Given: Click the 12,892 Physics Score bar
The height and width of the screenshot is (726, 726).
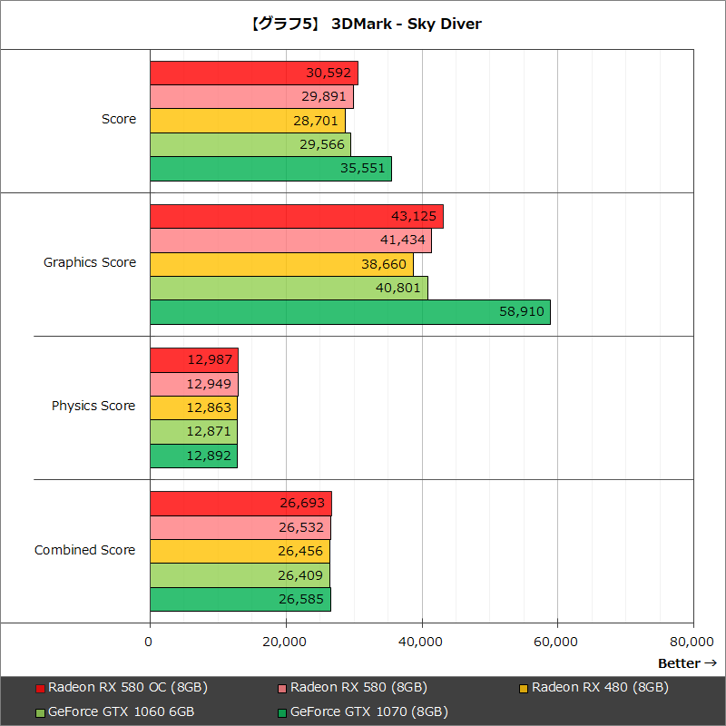Looking at the screenshot, I should (194, 456).
